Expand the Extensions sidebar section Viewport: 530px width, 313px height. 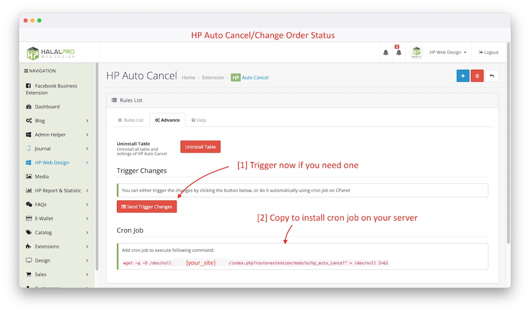(50, 246)
